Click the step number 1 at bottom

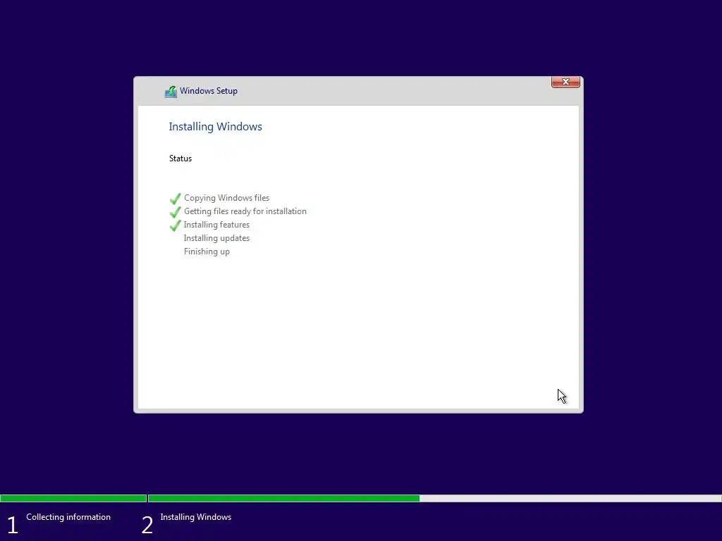13,526
